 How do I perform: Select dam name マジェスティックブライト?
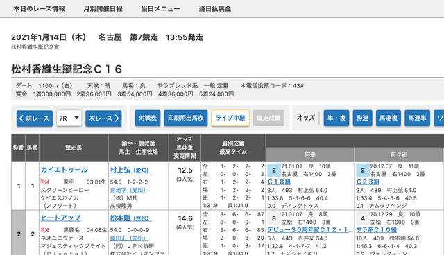74,246
